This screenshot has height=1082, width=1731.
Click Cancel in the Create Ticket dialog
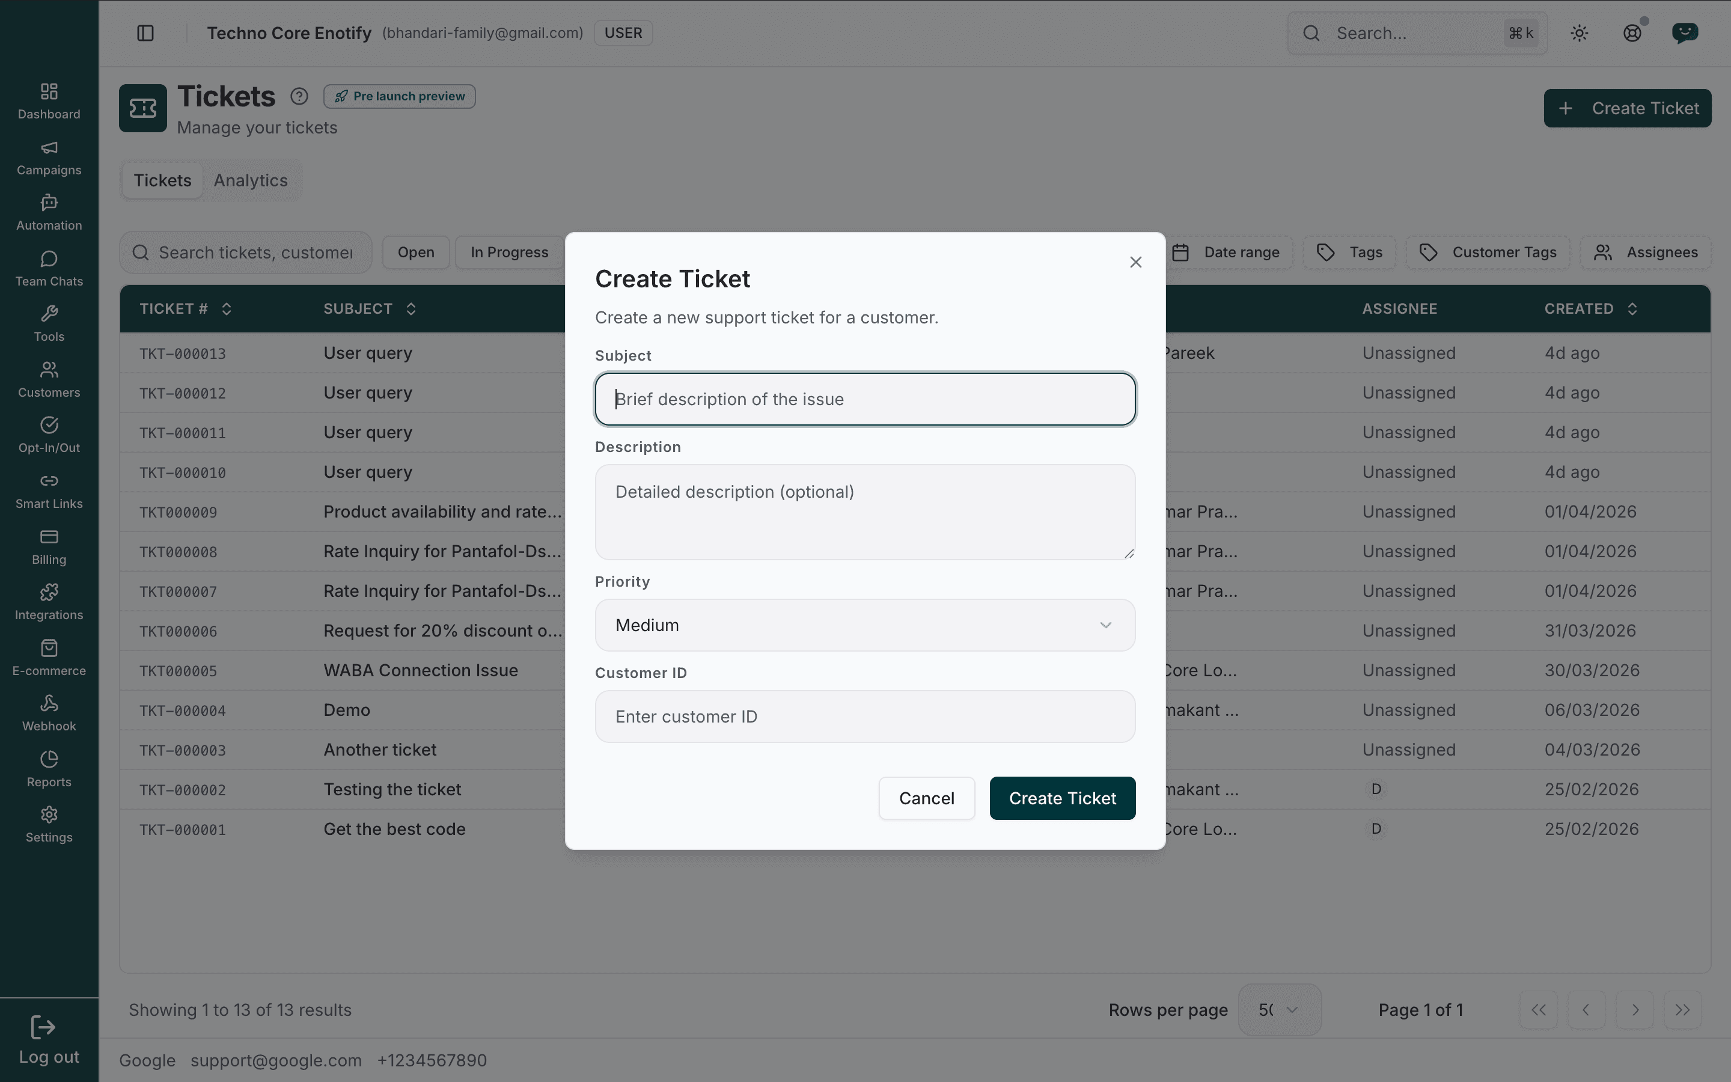(x=926, y=798)
